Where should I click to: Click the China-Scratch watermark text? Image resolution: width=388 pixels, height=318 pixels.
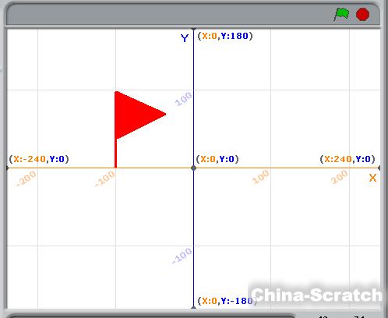pyautogui.click(x=317, y=295)
